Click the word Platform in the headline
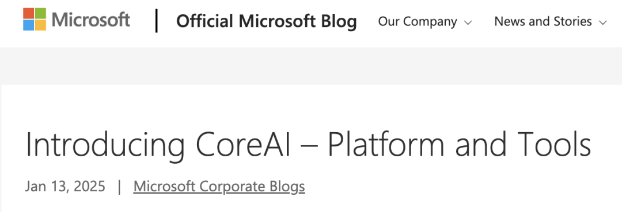 385,144
